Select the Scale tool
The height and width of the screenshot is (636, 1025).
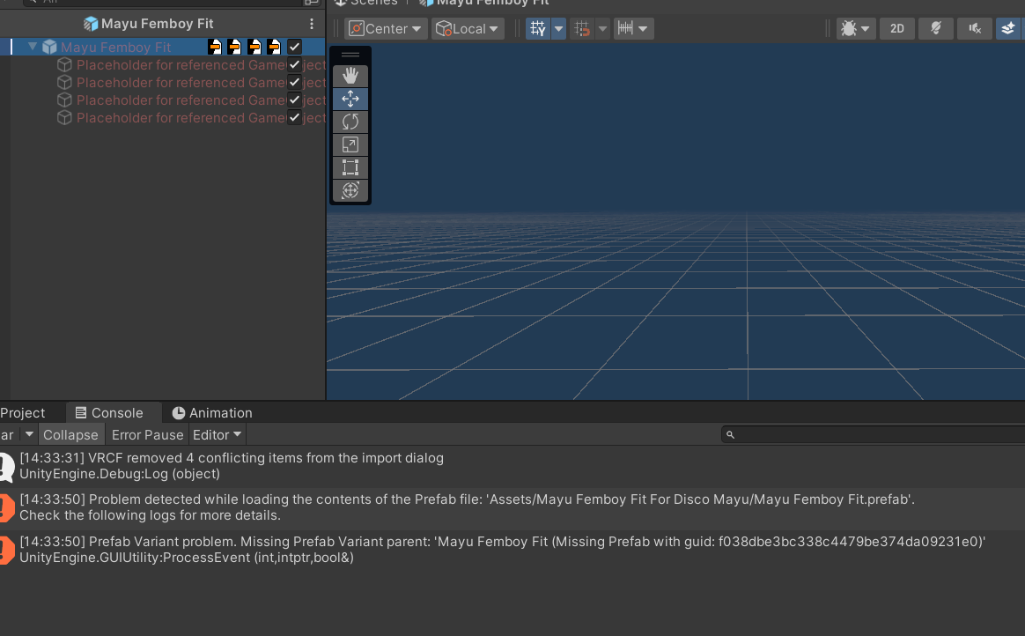[x=350, y=145]
